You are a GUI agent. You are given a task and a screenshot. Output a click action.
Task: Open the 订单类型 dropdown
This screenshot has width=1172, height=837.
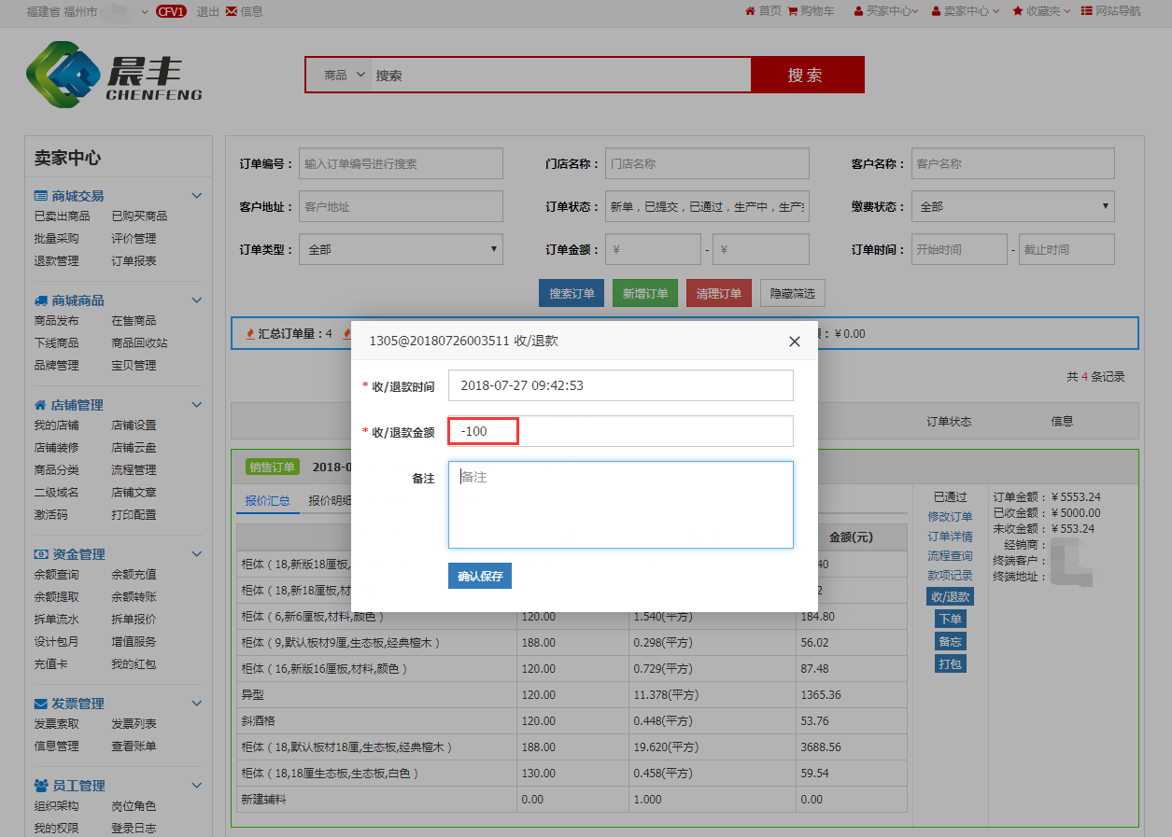coord(401,249)
